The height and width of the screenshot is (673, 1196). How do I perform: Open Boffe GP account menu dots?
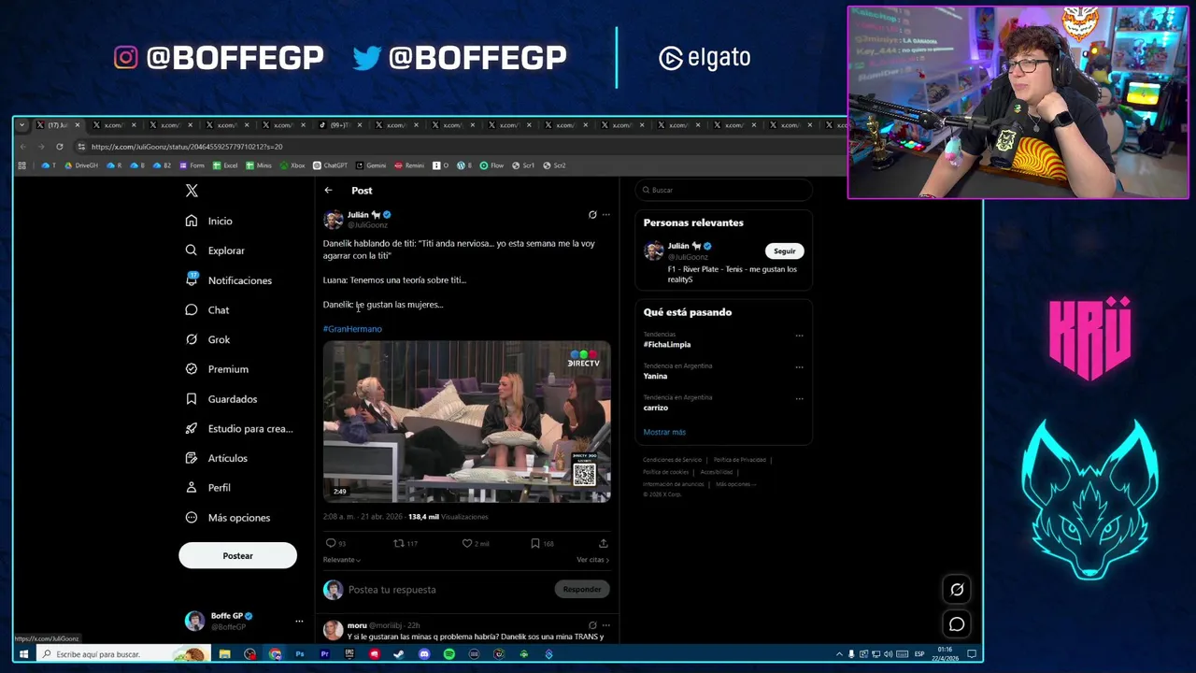299,622
